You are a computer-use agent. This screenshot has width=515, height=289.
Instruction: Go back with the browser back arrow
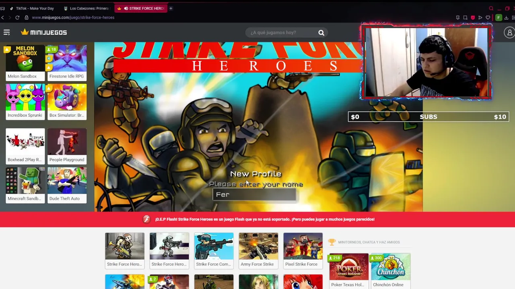click(3, 17)
